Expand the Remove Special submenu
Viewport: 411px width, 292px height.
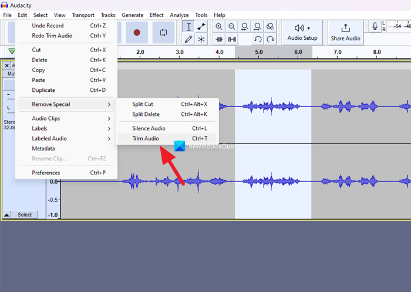tap(66, 105)
